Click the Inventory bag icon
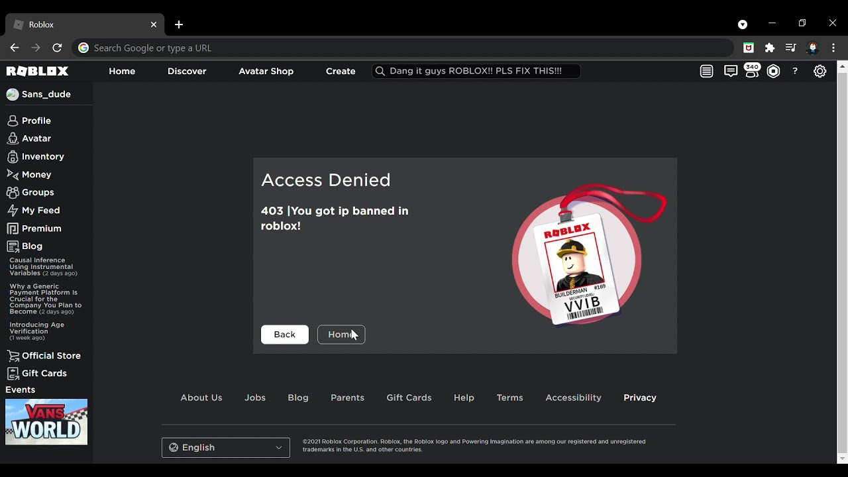 pos(13,156)
